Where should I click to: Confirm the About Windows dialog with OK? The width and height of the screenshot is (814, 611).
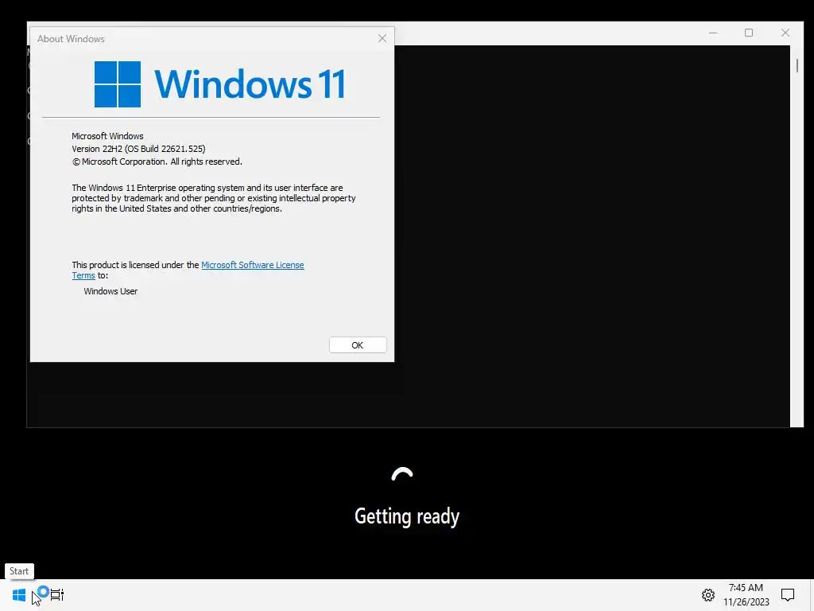point(358,345)
